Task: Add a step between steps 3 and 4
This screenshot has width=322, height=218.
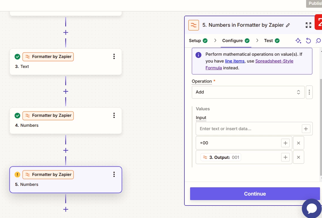Action: point(66,91)
